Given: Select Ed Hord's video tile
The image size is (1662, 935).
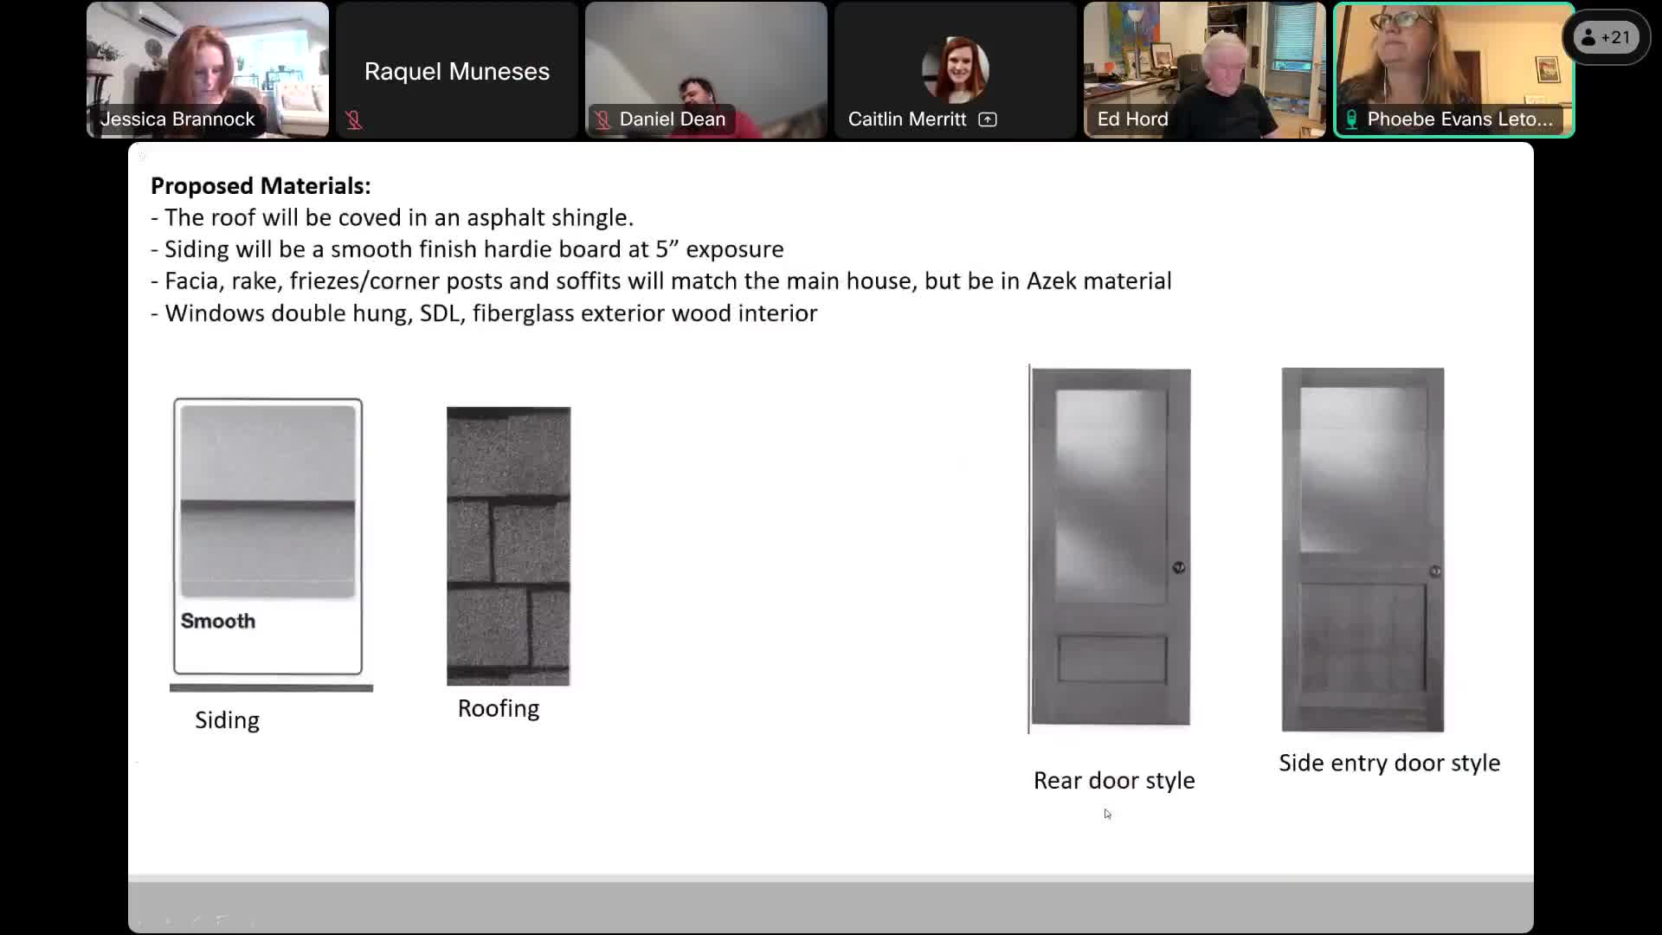Looking at the screenshot, I should [1204, 61].
